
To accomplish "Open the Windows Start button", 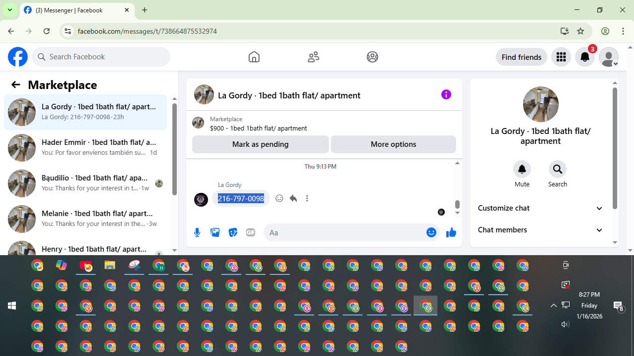I will [12, 306].
